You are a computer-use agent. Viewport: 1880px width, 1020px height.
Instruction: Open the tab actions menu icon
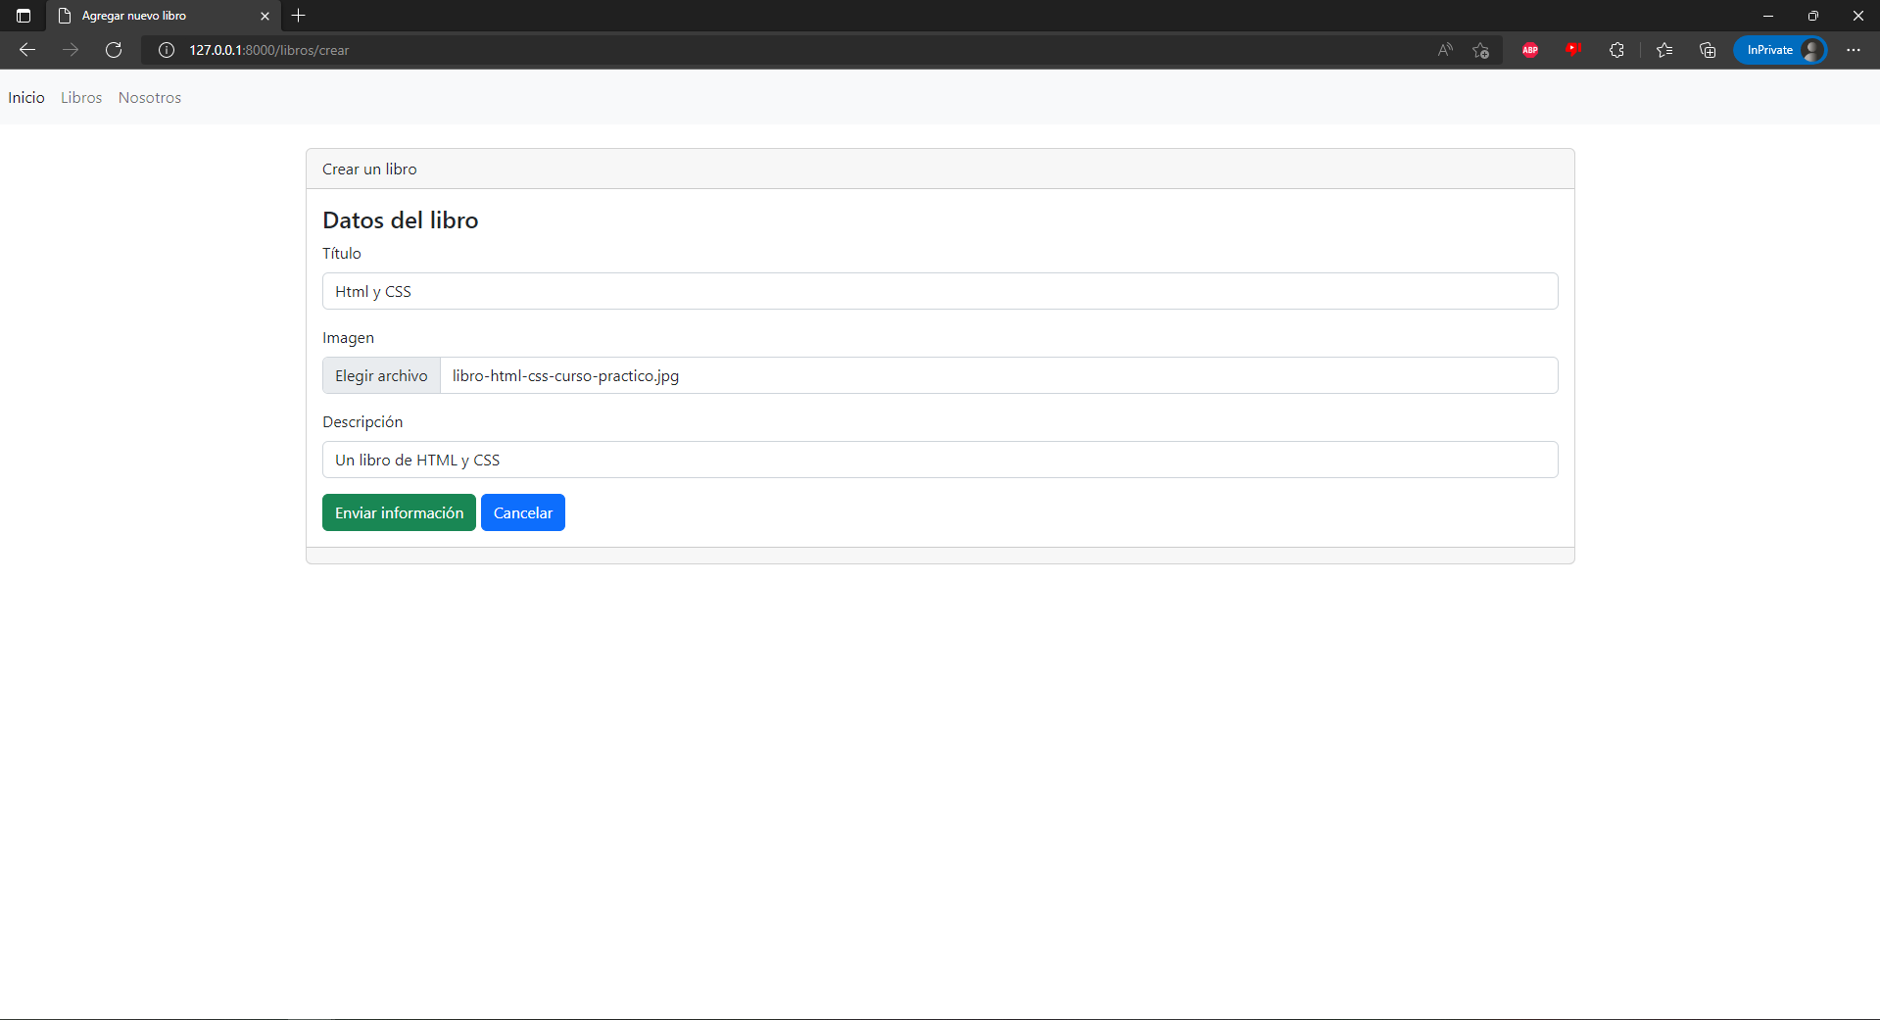pos(23,16)
